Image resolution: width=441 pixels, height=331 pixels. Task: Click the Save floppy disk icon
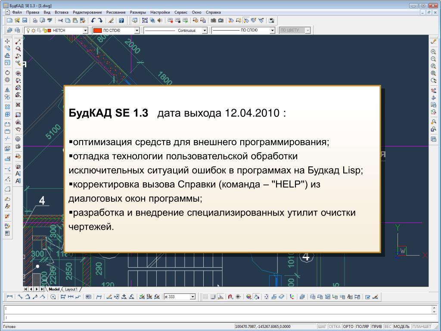click(25, 20)
